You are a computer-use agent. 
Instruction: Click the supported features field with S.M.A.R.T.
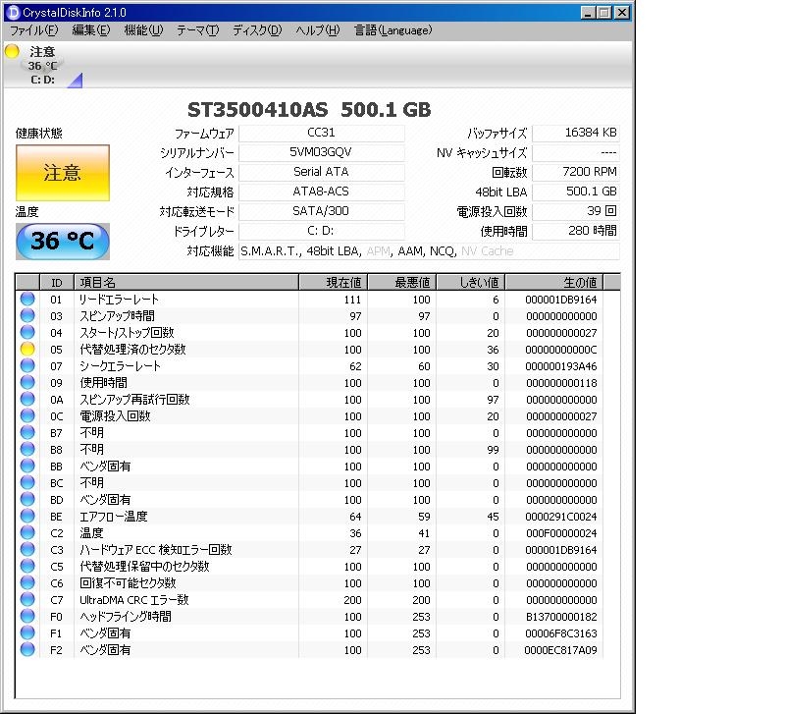429,251
